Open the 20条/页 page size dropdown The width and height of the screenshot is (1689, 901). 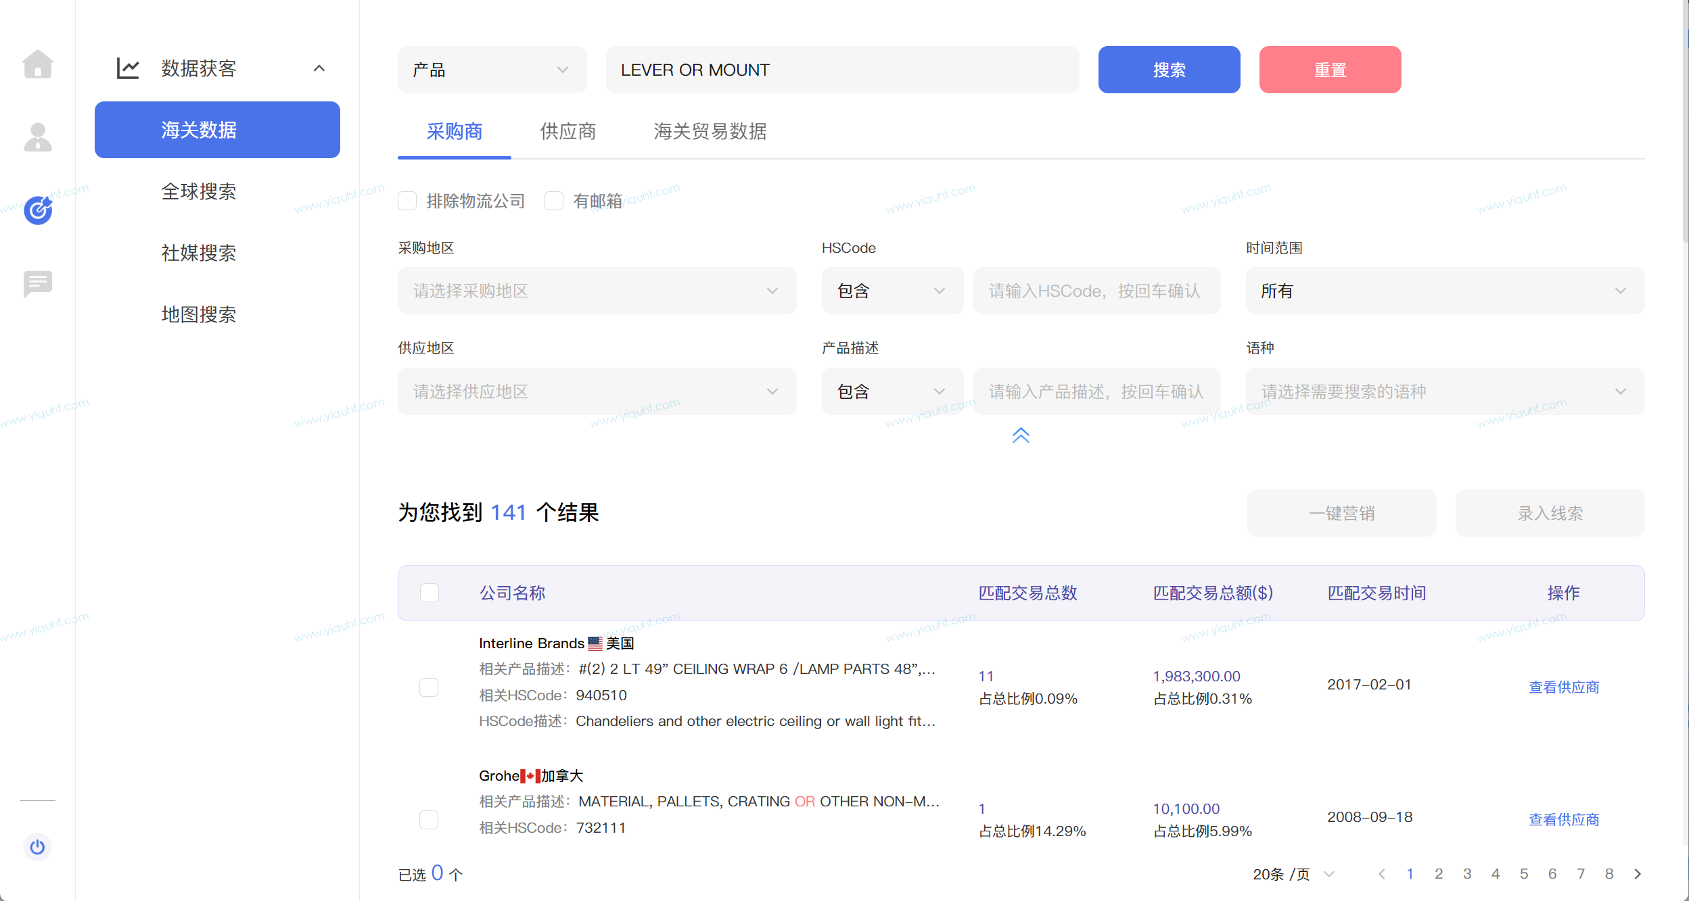[1293, 874]
